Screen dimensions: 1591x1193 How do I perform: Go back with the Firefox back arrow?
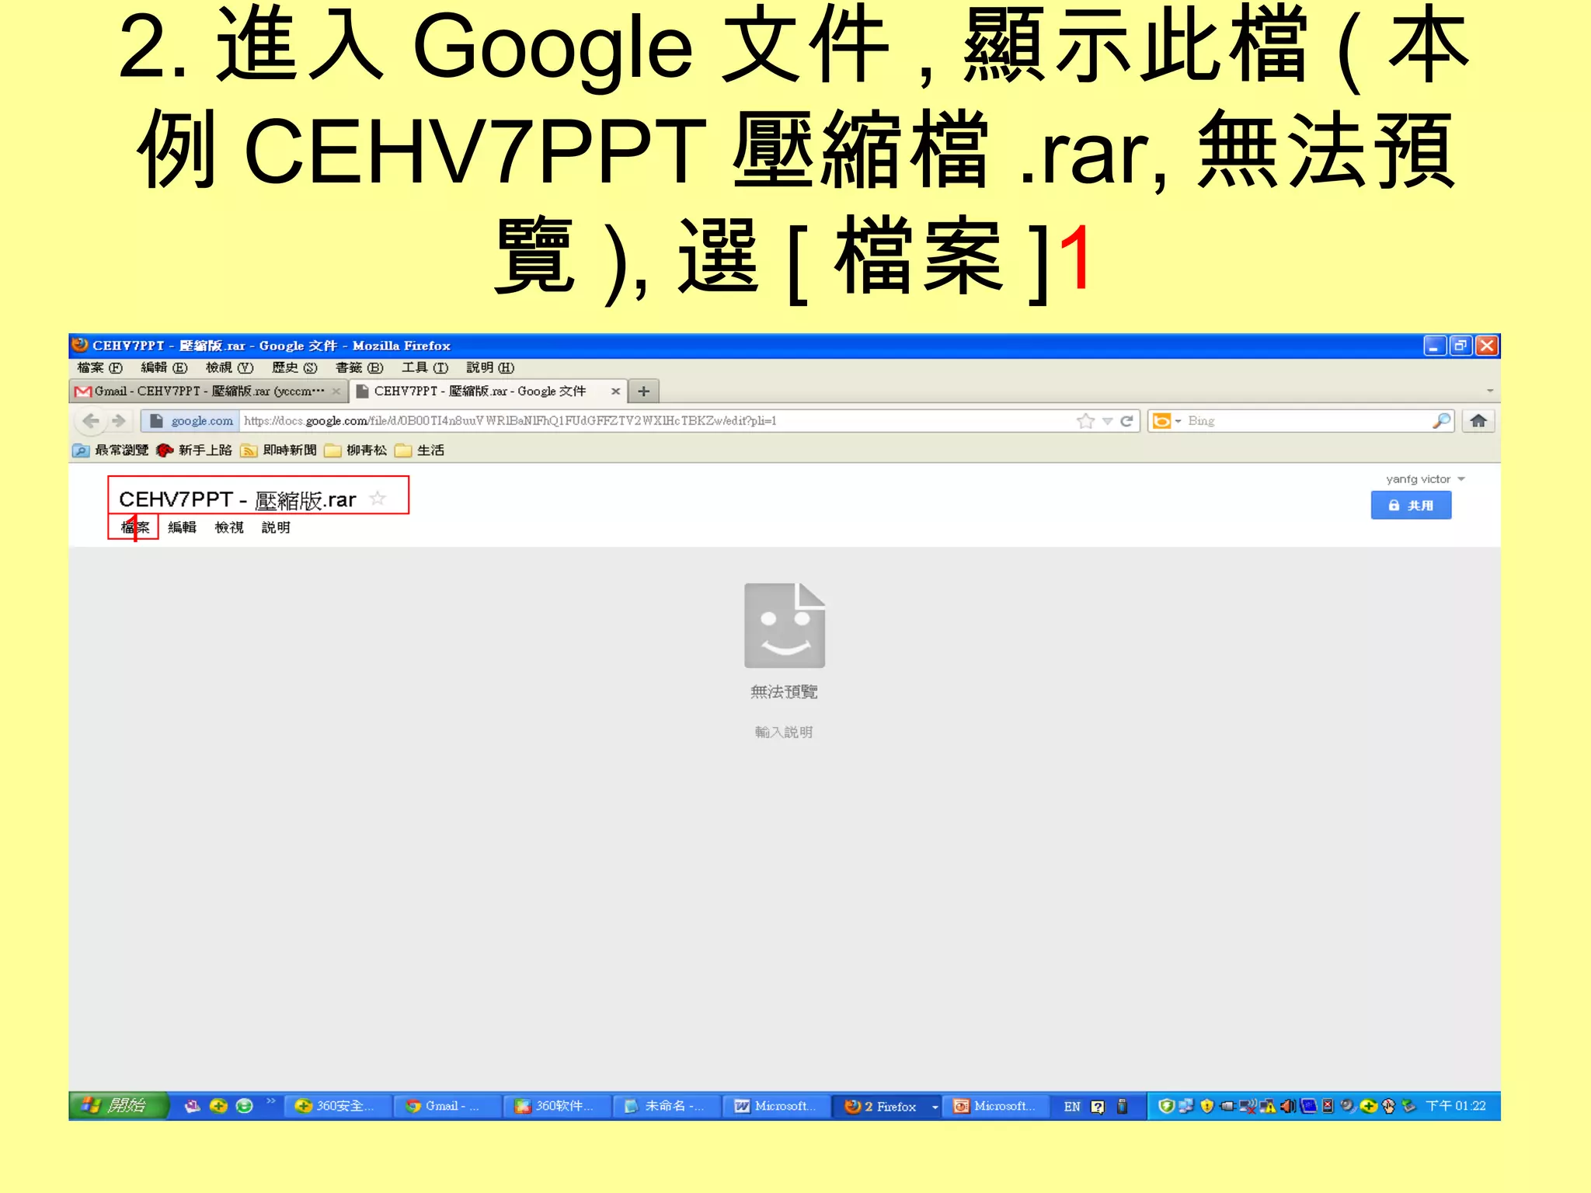click(x=91, y=421)
